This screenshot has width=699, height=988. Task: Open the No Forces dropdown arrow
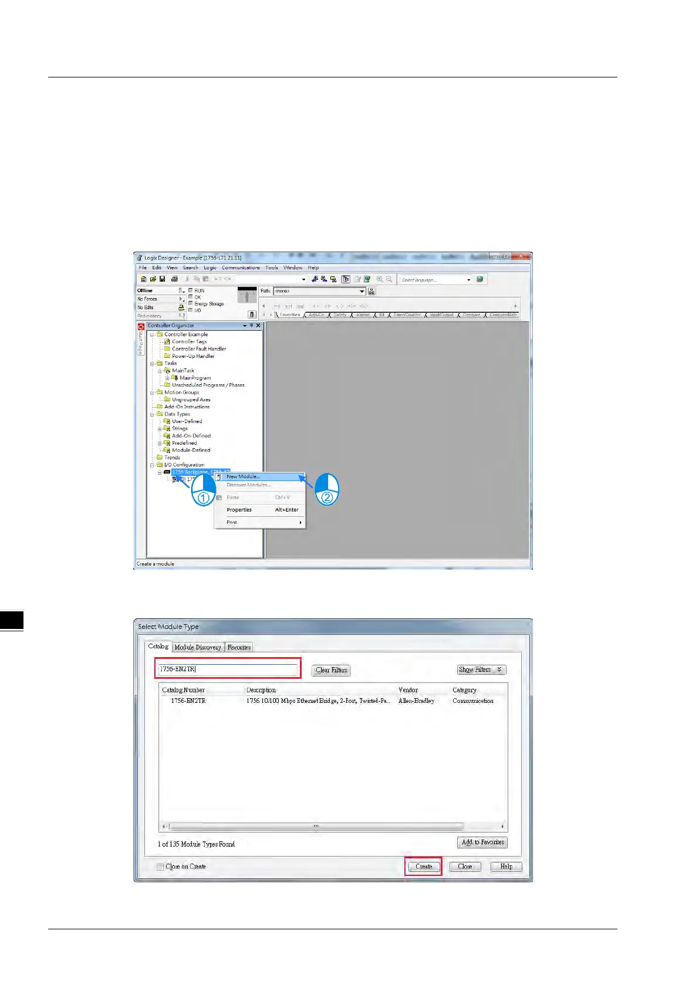[181, 299]
